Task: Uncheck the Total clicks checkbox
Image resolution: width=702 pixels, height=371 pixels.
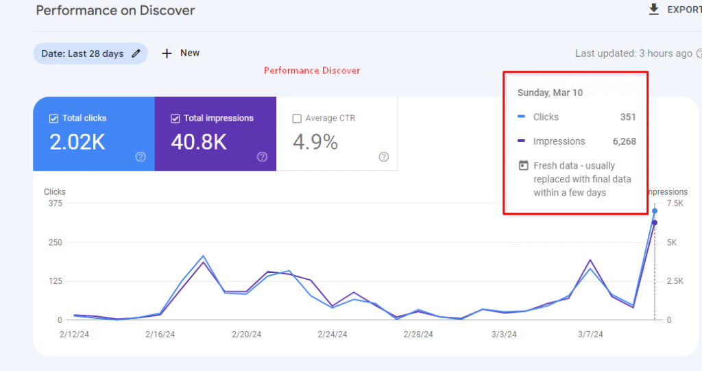Action: click(53, 119)
